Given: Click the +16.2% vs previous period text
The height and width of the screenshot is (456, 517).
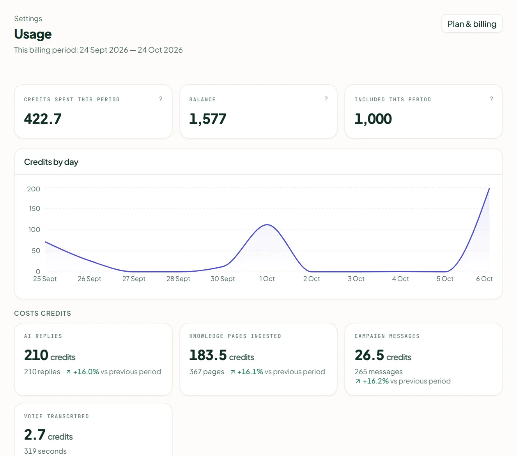Looking at the screenshot, I should click(407, 381).
